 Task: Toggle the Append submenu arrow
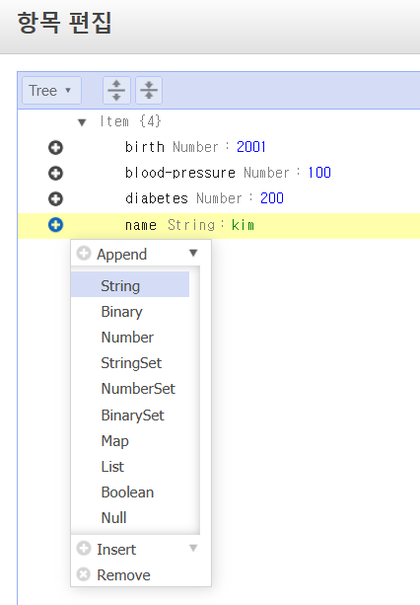pos(193,253)
